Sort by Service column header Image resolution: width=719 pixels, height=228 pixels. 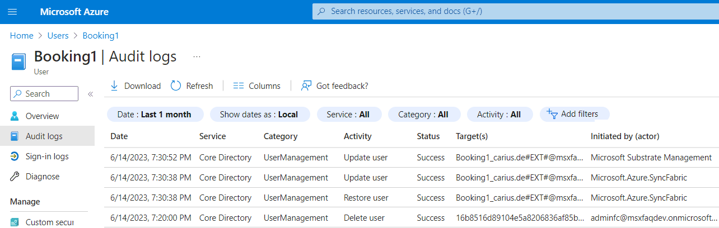(x=212, y=136)
